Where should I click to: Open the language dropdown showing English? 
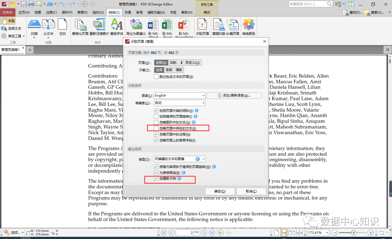[180, 96]
